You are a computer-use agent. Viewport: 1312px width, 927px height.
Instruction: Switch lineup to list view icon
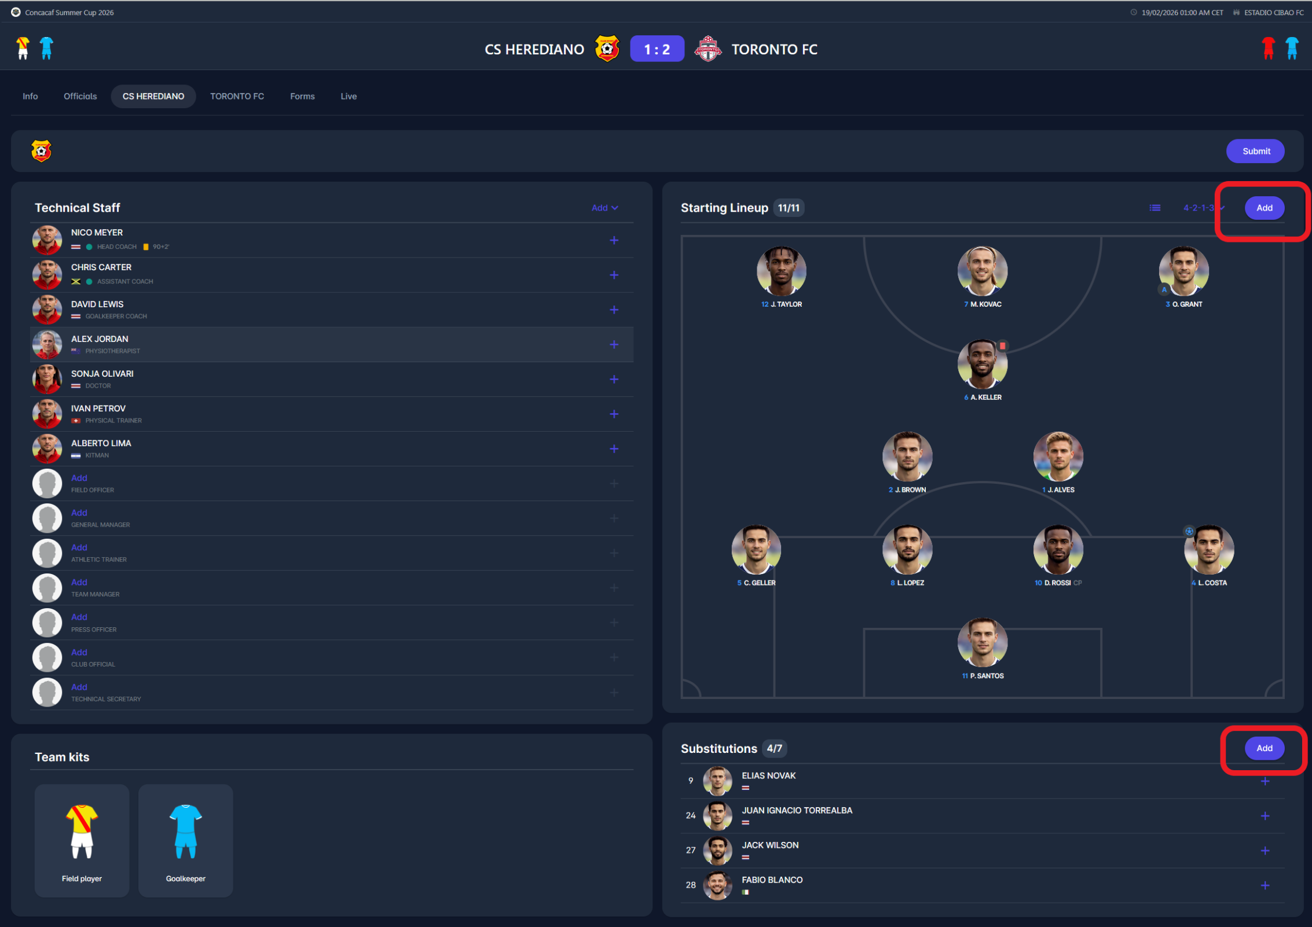[1155, 208]
